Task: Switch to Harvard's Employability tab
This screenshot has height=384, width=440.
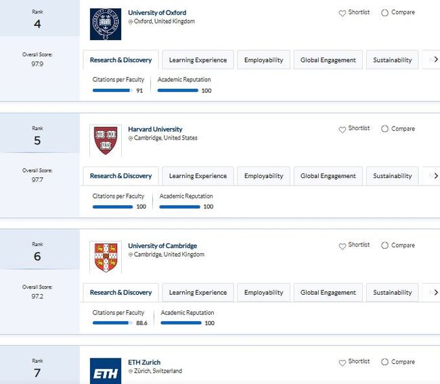Action: [264, 176]
